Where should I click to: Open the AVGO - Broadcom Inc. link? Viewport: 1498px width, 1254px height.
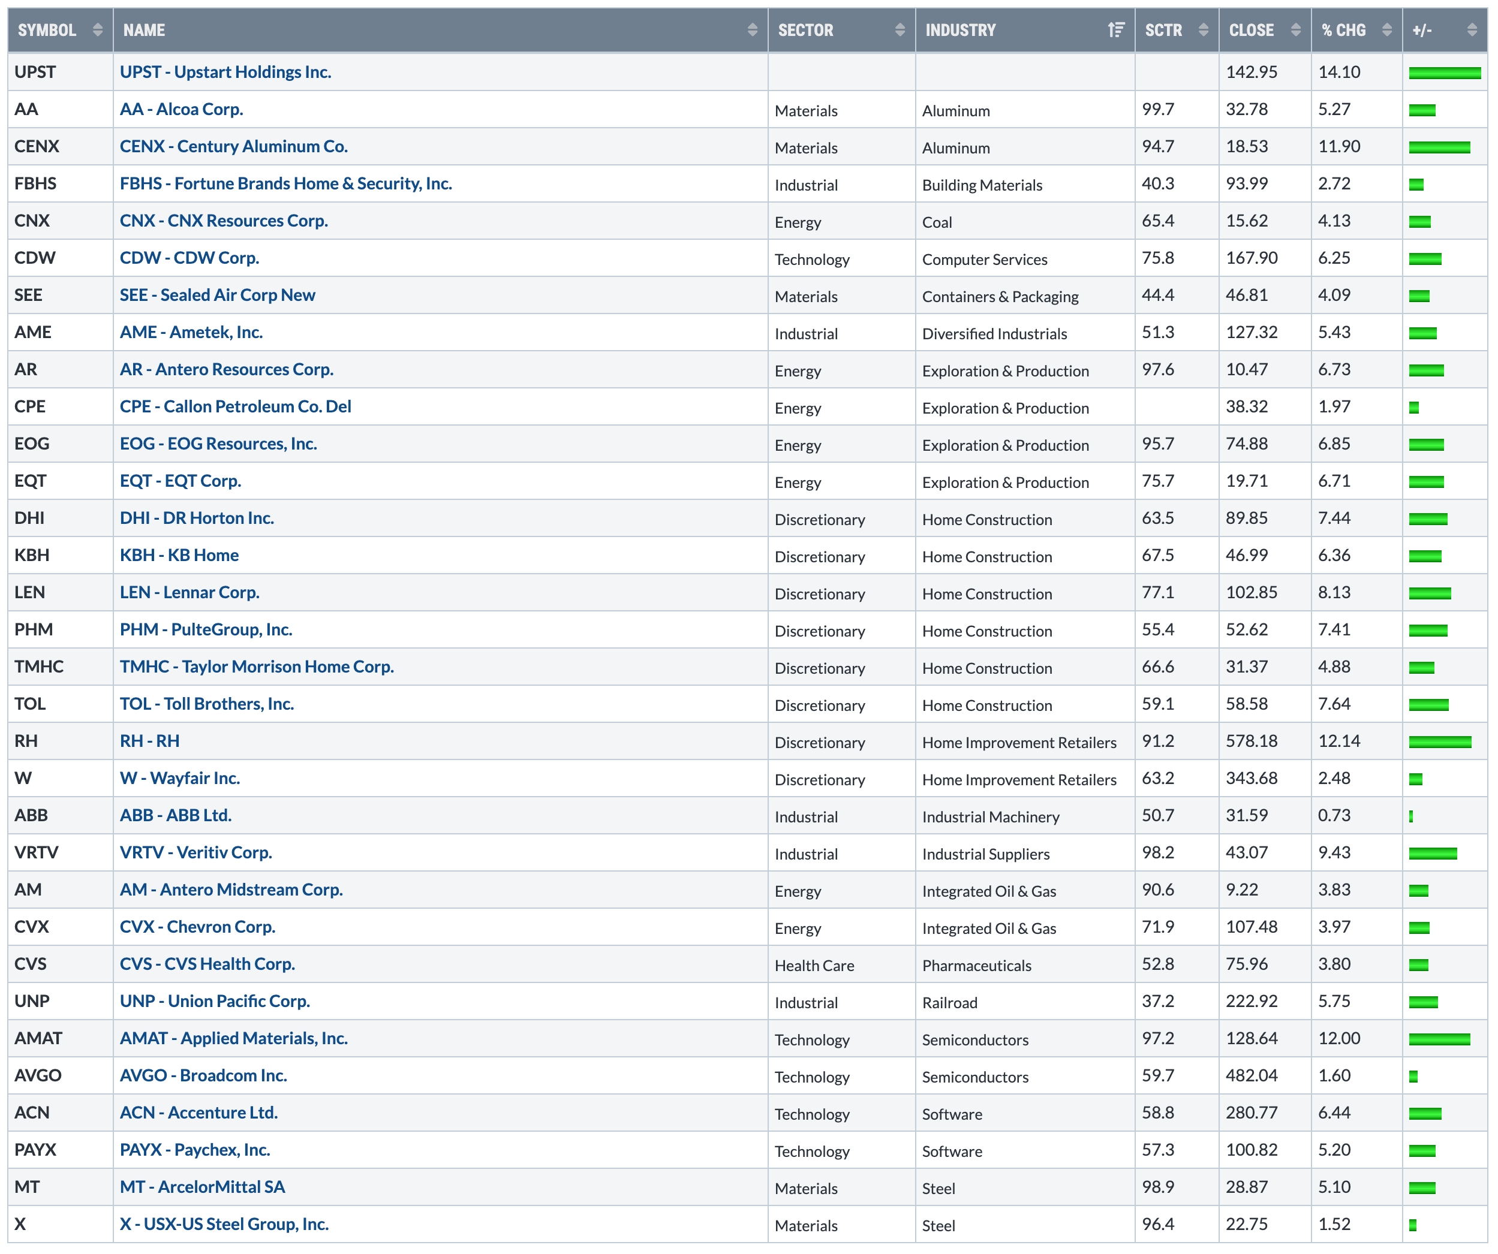pos(203,1075)
